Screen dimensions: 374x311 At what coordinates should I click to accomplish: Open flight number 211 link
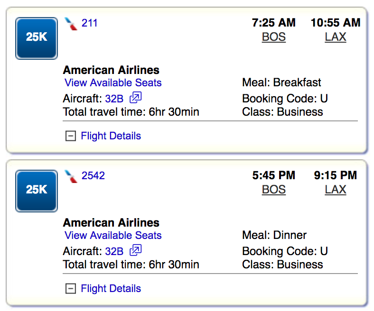pyautogui.click(x=90, y=23)
